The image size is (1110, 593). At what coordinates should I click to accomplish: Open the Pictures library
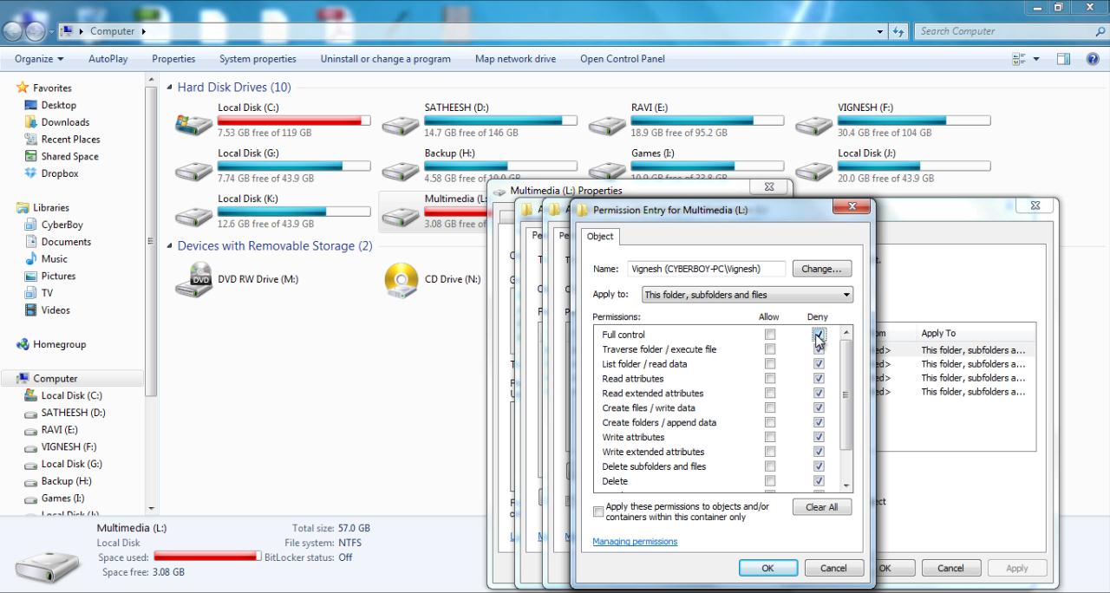click(58, 276)
